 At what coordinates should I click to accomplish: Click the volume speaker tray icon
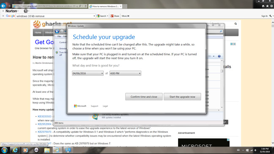coord(256,150)
